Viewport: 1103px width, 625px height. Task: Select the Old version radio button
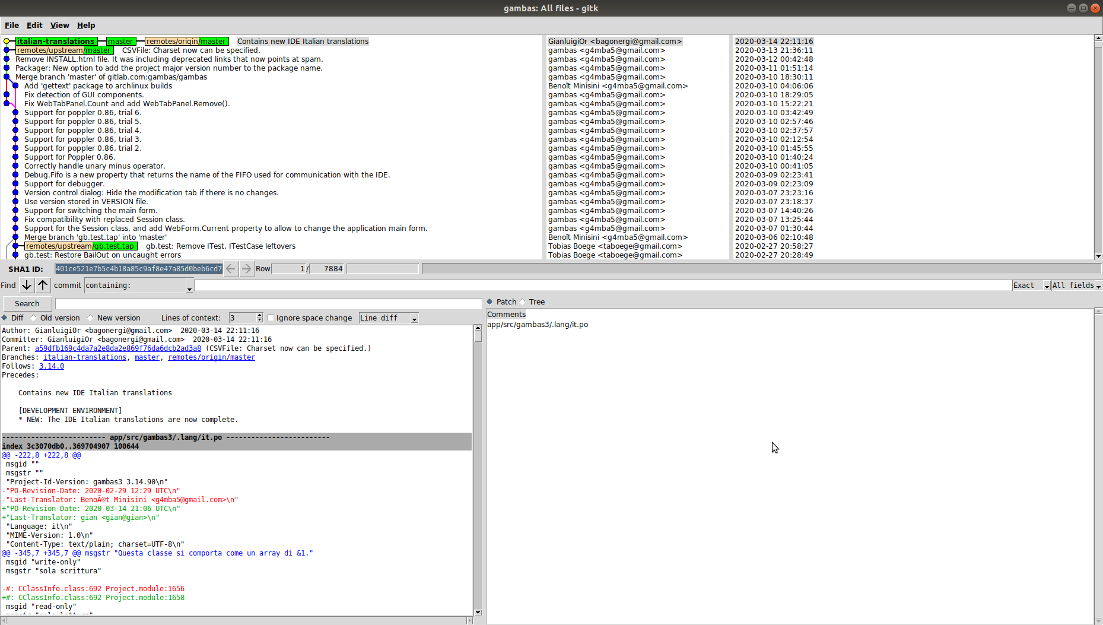click(34, 318)
